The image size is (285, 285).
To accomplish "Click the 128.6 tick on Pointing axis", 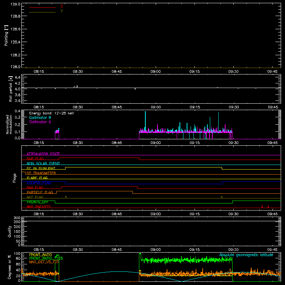I will tap(15, 29).
